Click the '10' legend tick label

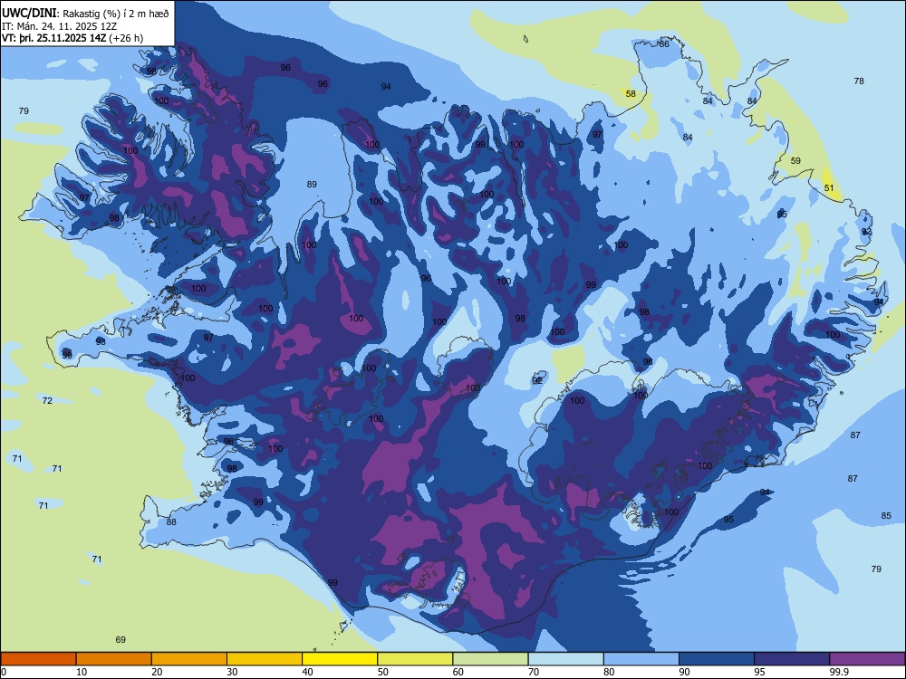coord(82,672)
